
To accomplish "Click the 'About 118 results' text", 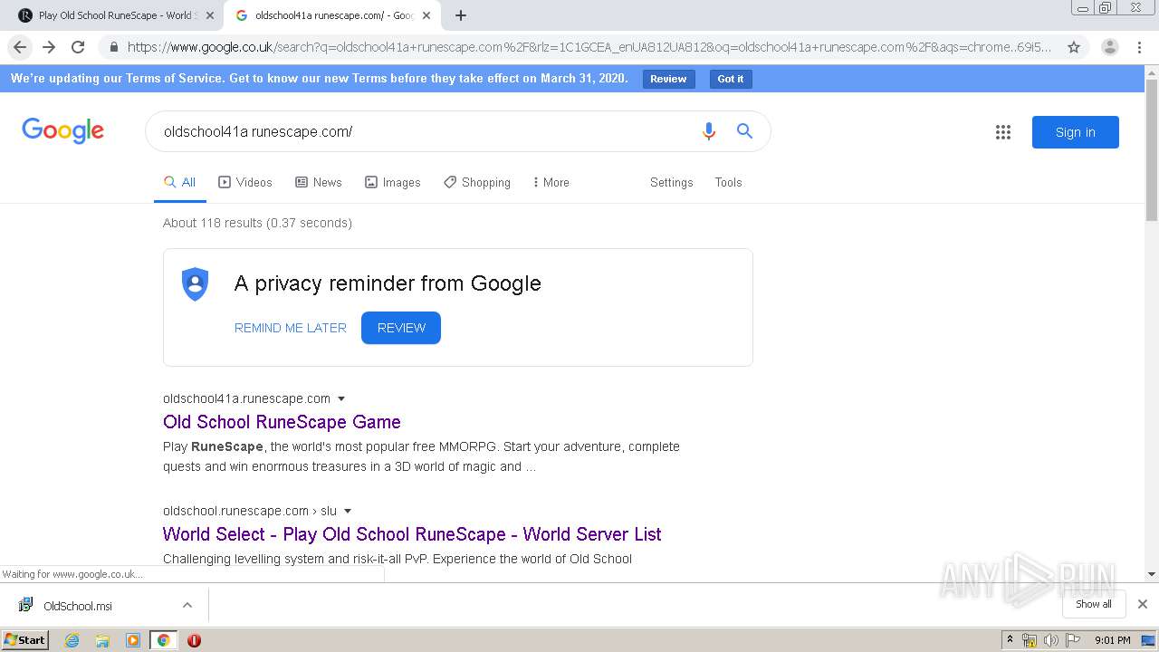I will pyautogui.click(x=257, y=223).
